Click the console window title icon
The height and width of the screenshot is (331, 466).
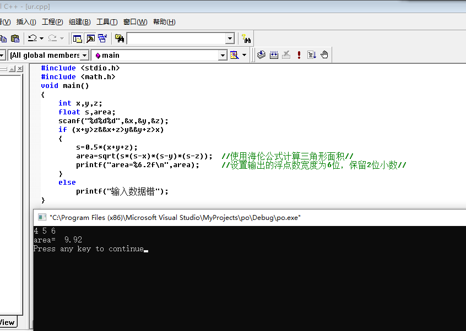click(x=42, y=217)
